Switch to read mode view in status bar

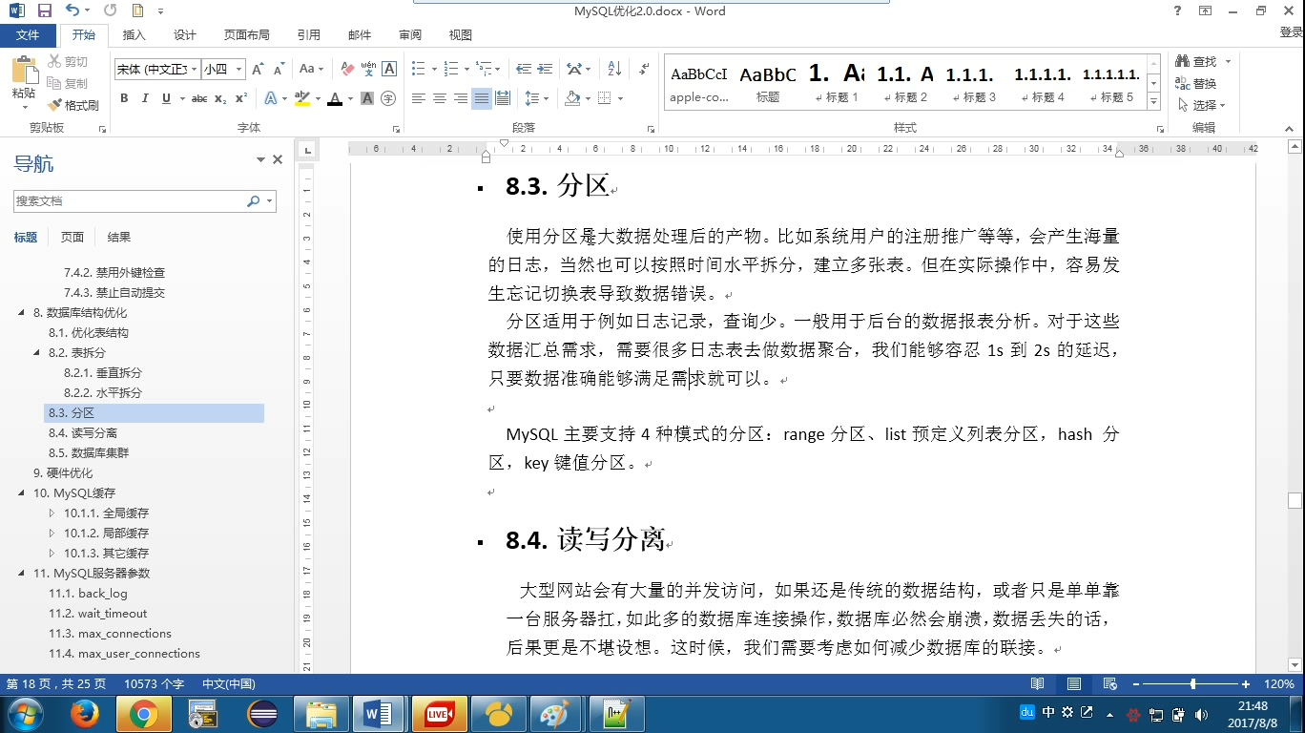(1038, 684)
